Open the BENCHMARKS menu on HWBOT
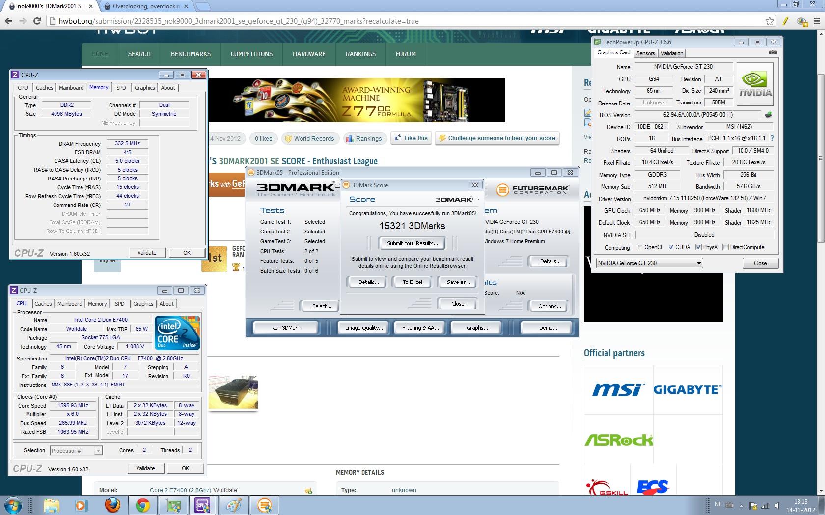The image size is (825, 515). click(191, 54)
